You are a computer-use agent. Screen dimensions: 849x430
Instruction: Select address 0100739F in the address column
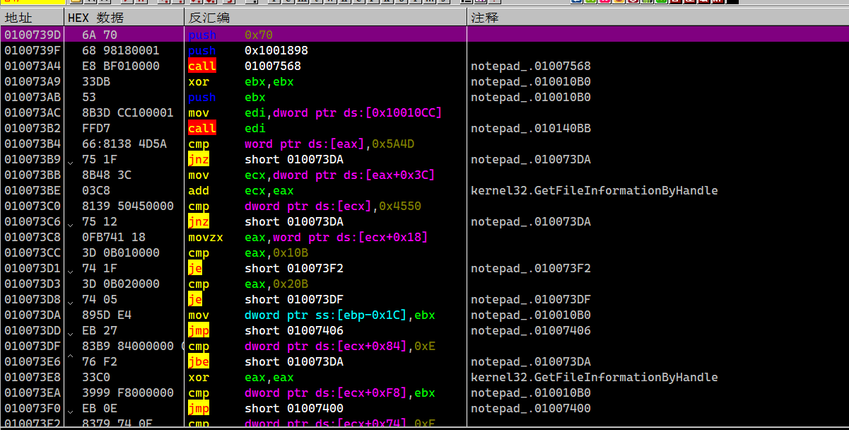point(33,51)
